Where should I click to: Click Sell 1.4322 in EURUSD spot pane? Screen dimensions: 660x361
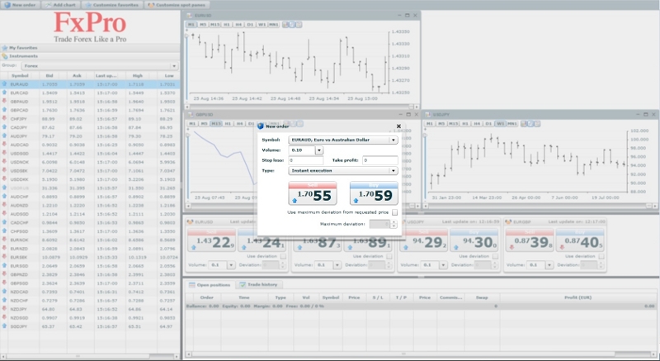click(211, 240)
